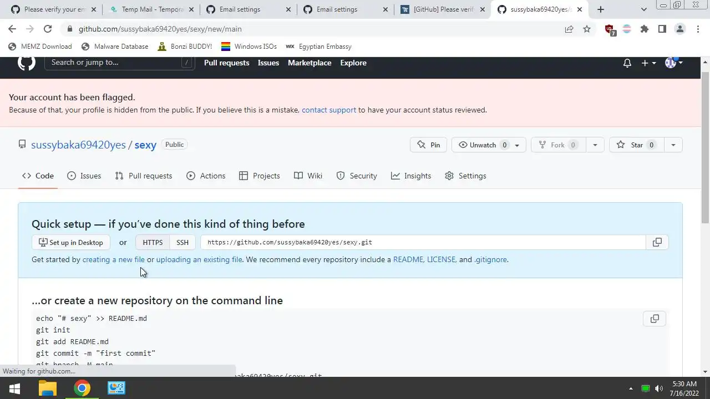The width and height of the screenshot is (710, 399).
Task: Expand the Fork dropdown arrow
Action: [595, 145]
